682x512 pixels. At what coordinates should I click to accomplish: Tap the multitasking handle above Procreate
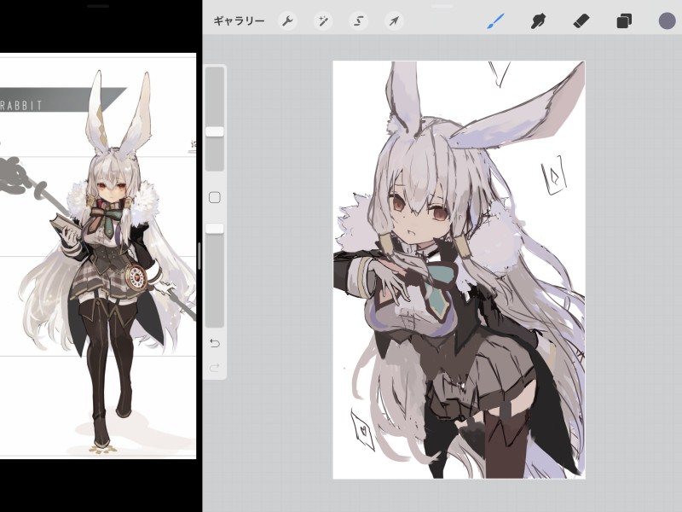pyautogui.click(x=442, y=6)
